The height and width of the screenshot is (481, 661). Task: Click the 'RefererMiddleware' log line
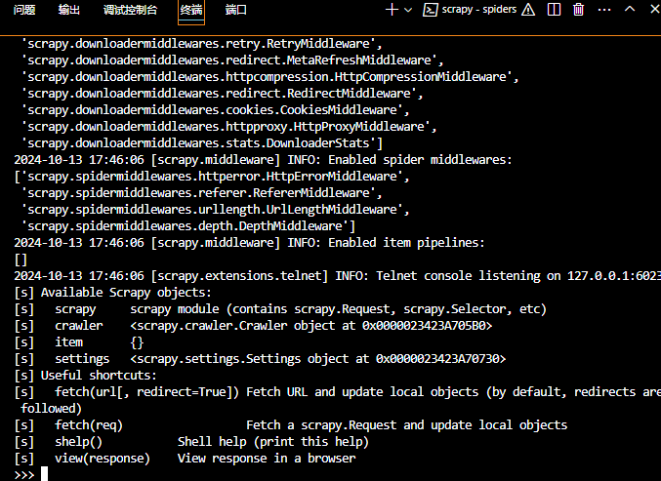[x=202, y=193]
